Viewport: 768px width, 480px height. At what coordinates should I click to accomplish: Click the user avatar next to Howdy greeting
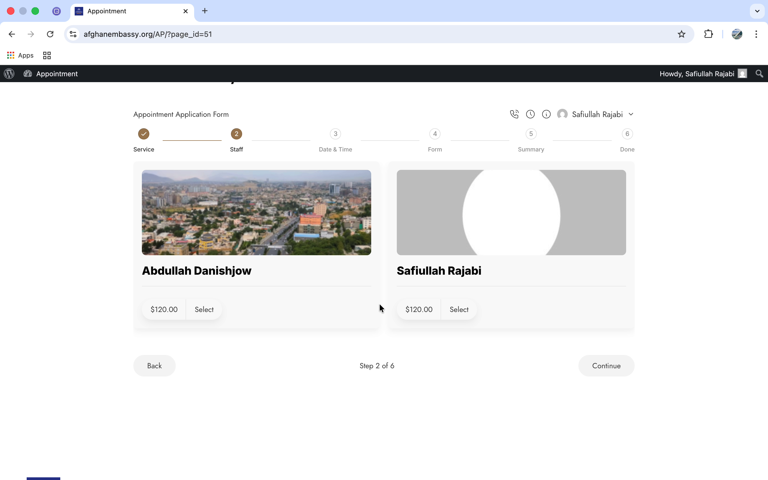pos(743,74)
